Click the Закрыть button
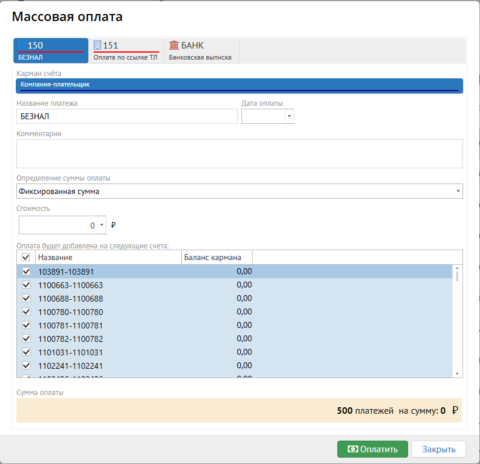480x464 pixels. (x=438, y=449)
